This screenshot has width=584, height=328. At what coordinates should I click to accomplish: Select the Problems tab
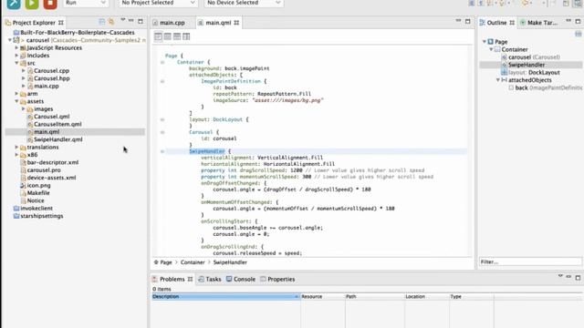point(172,279)
